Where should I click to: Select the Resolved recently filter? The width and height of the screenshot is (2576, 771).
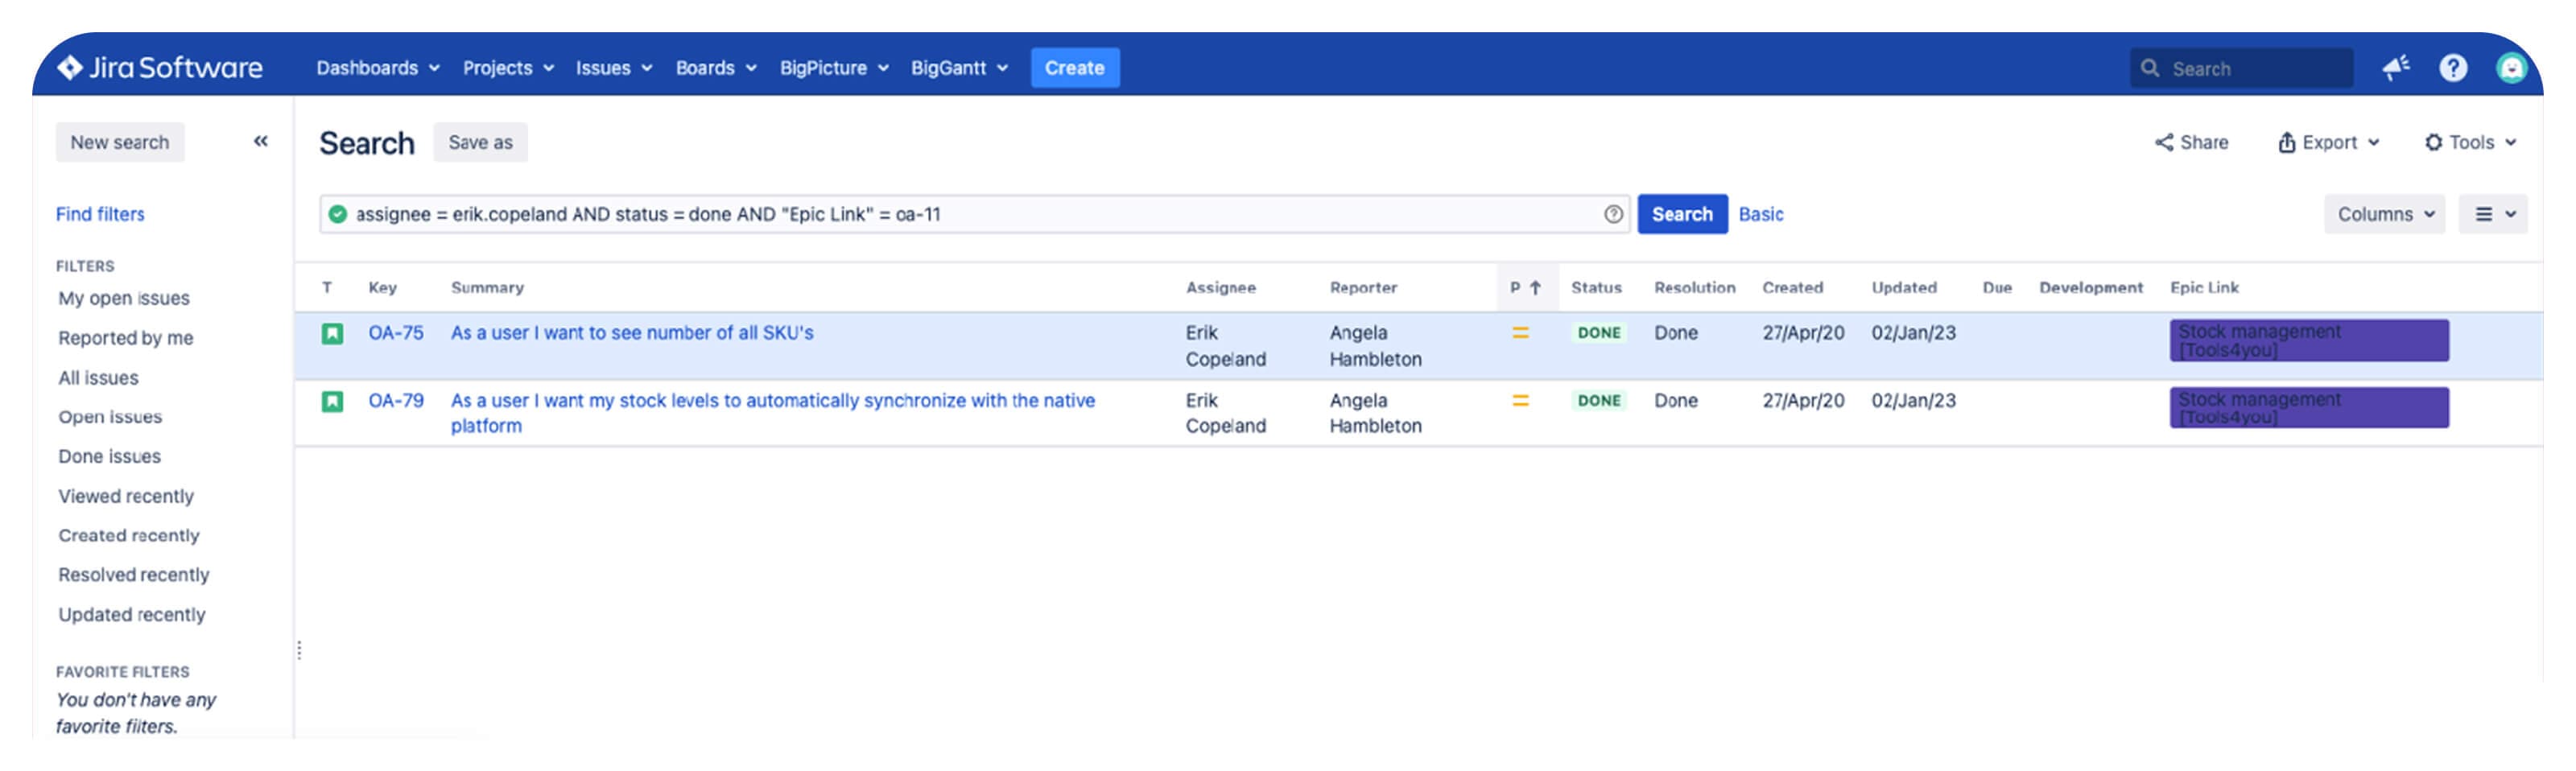134,575
